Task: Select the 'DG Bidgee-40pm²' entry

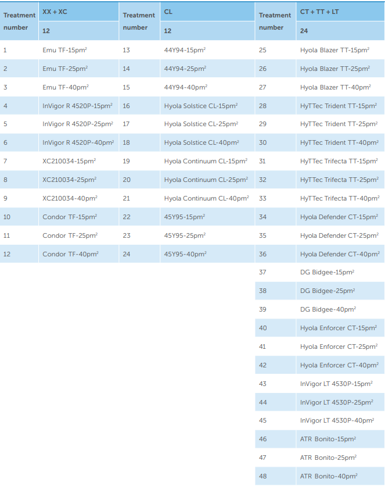Action: (340, 309)
